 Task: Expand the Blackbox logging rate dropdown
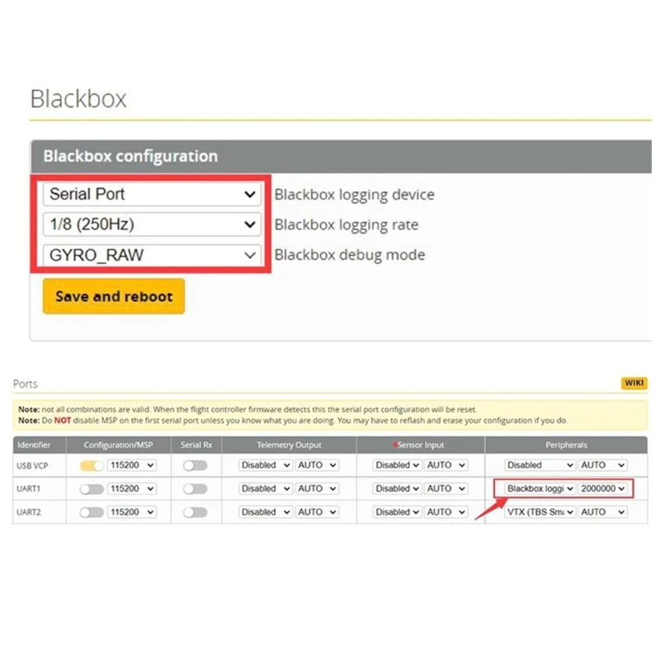coord(153,224)
